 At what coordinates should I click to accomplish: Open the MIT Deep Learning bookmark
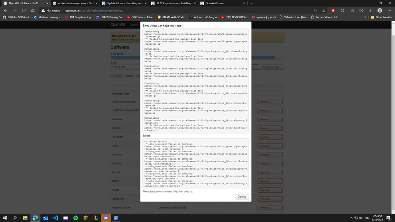pos(79,17)
